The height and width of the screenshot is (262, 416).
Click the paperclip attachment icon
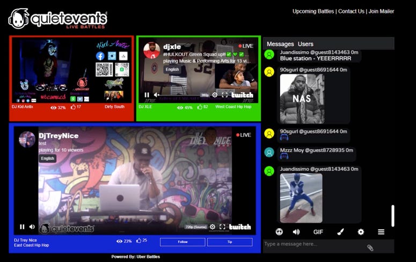point(370,248)
